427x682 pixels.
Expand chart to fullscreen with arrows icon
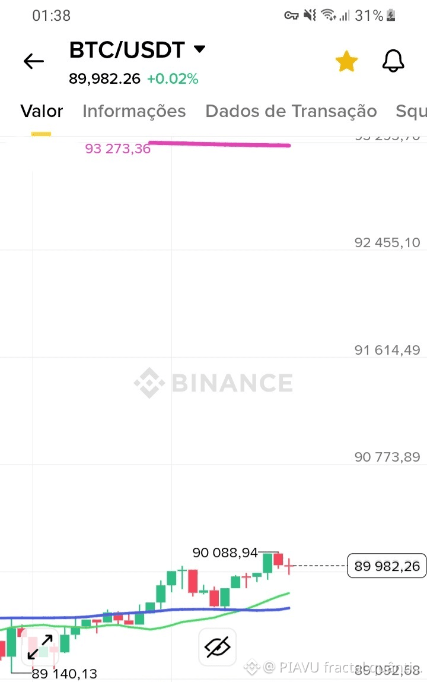click(x=40, y=646)
